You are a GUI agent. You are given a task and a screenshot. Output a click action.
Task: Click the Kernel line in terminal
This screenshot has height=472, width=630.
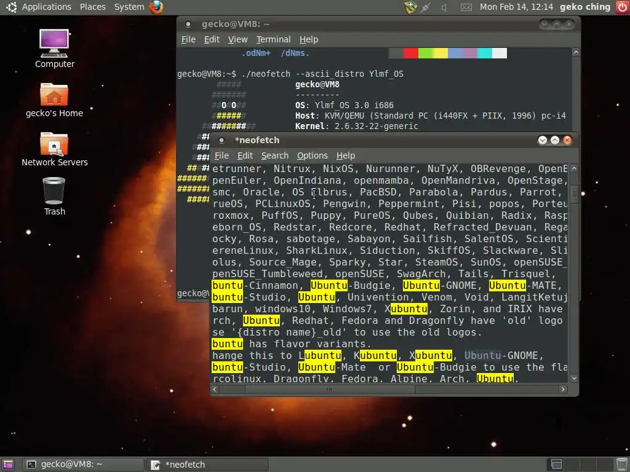point(357,126)
